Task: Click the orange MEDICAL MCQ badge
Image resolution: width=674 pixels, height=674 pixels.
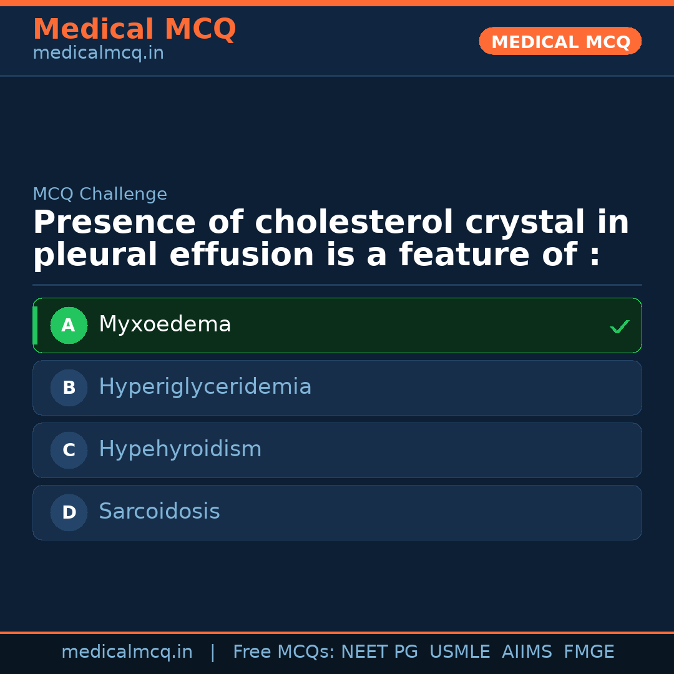Action: [x=560, y=42]
